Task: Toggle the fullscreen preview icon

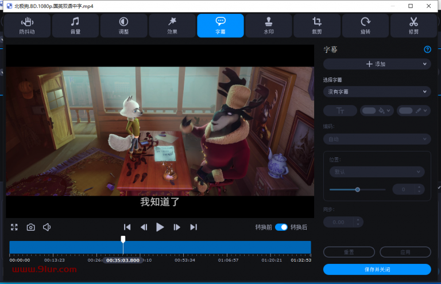Action: coord(14,227)
